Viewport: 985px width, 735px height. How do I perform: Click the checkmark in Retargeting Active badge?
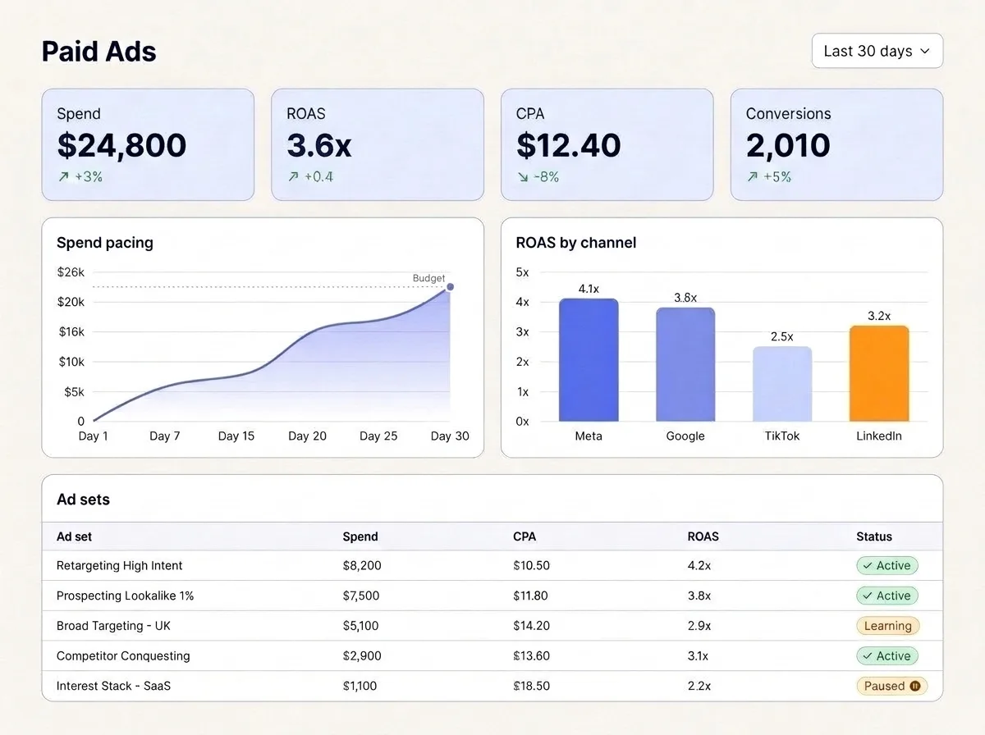click(x=867, y=566)
